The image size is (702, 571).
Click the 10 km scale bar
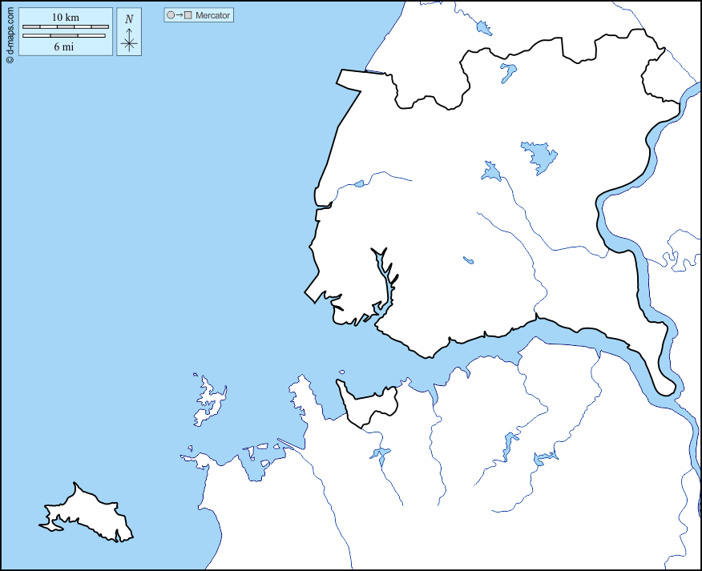point(65,27)
